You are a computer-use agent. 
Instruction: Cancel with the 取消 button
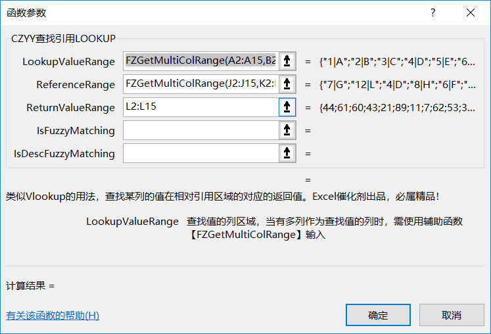pyautogui.click(x=452, y=315)
